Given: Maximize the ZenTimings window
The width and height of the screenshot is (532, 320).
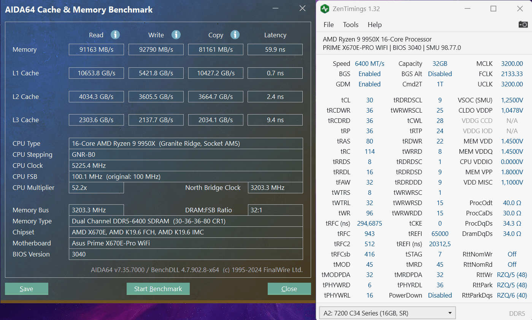Looking at the screenshot, I should pyautogui.click(x=493, y=9).
